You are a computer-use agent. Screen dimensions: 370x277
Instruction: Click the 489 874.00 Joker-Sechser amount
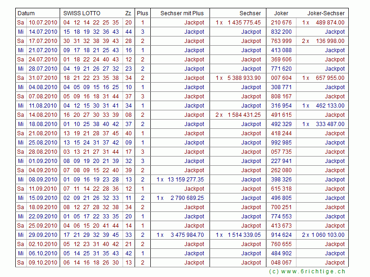330,23
